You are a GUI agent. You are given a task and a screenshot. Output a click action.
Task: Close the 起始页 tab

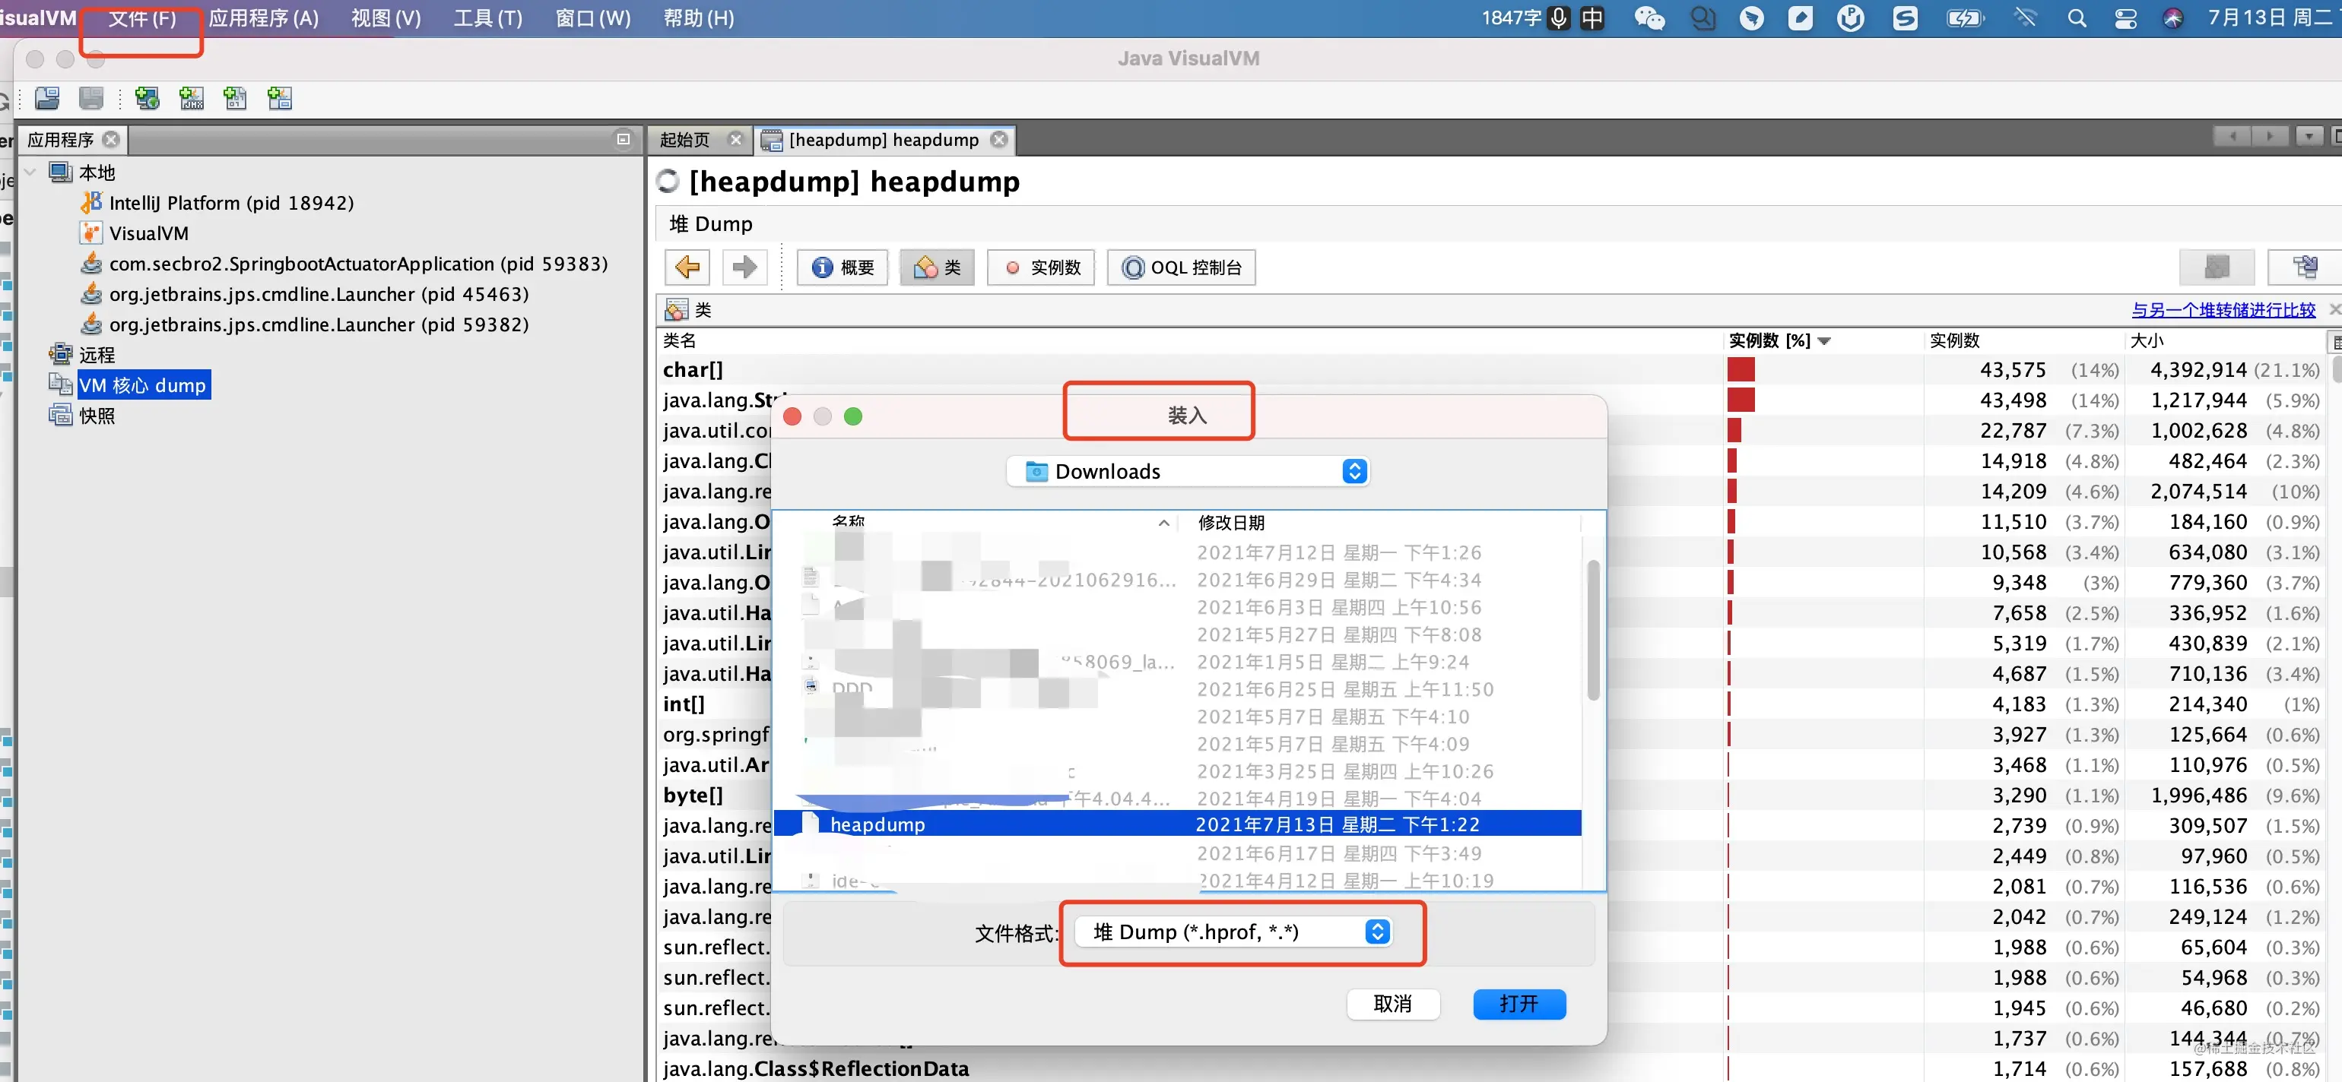[x=735, y=139]
